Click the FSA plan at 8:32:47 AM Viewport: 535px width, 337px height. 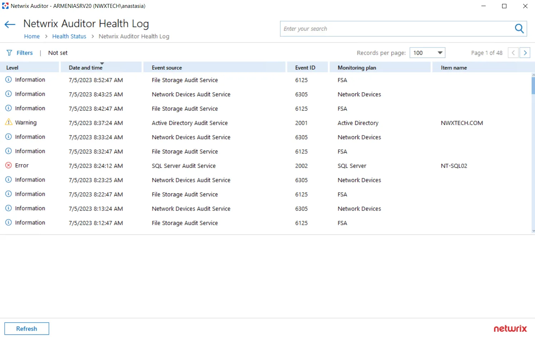(342, 152)
